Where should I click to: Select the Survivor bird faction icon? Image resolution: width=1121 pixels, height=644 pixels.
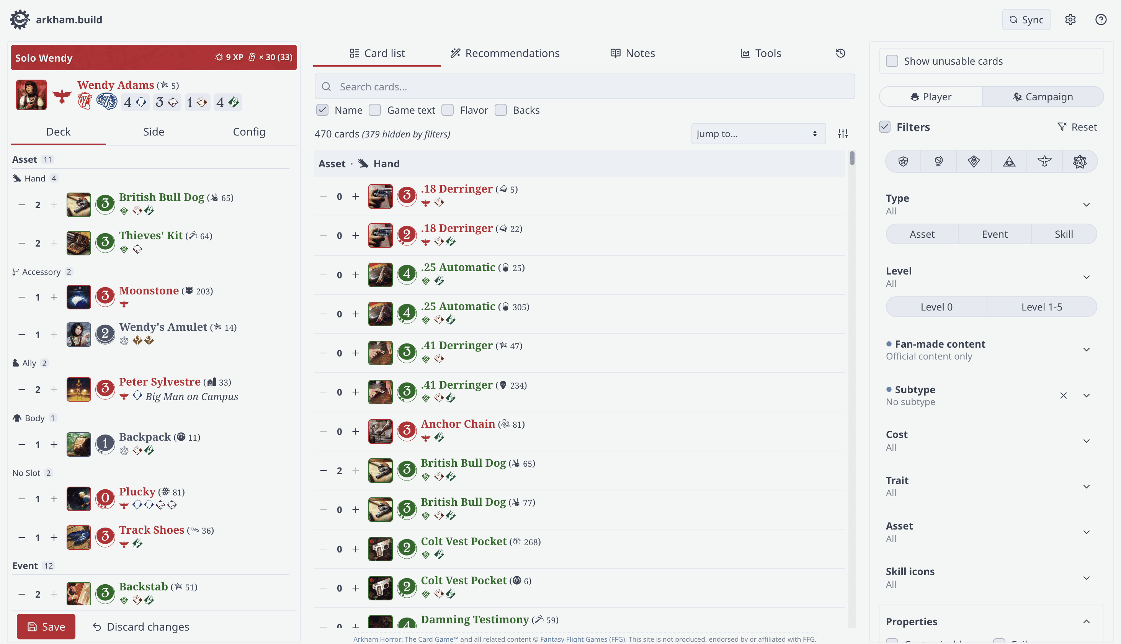pyautogui.click(x=1044, y=161)
